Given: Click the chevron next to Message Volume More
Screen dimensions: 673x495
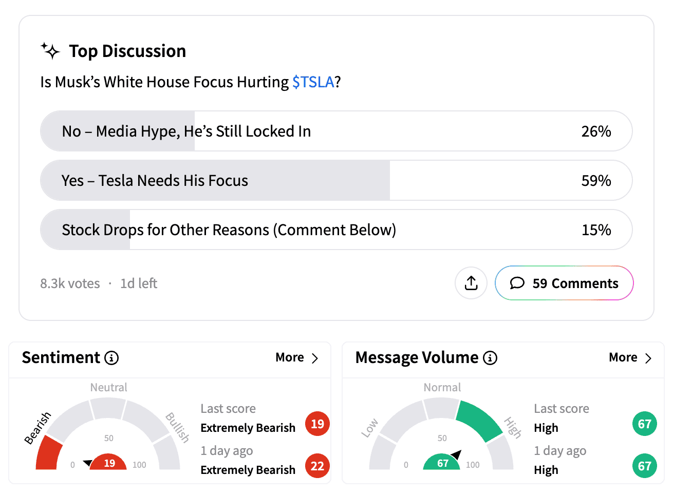Looking at the screenshot, I should coord(648,358).
